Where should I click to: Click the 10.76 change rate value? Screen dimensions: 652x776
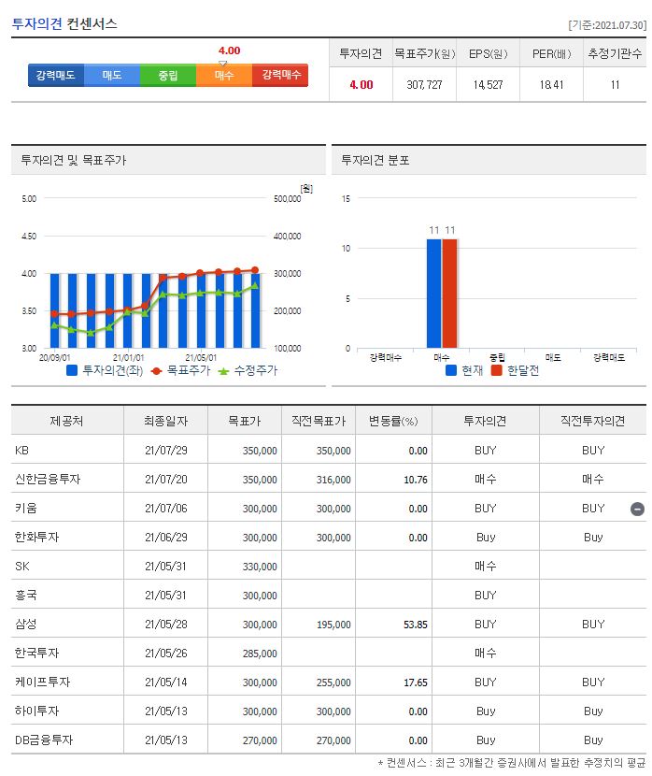(416, 480)
